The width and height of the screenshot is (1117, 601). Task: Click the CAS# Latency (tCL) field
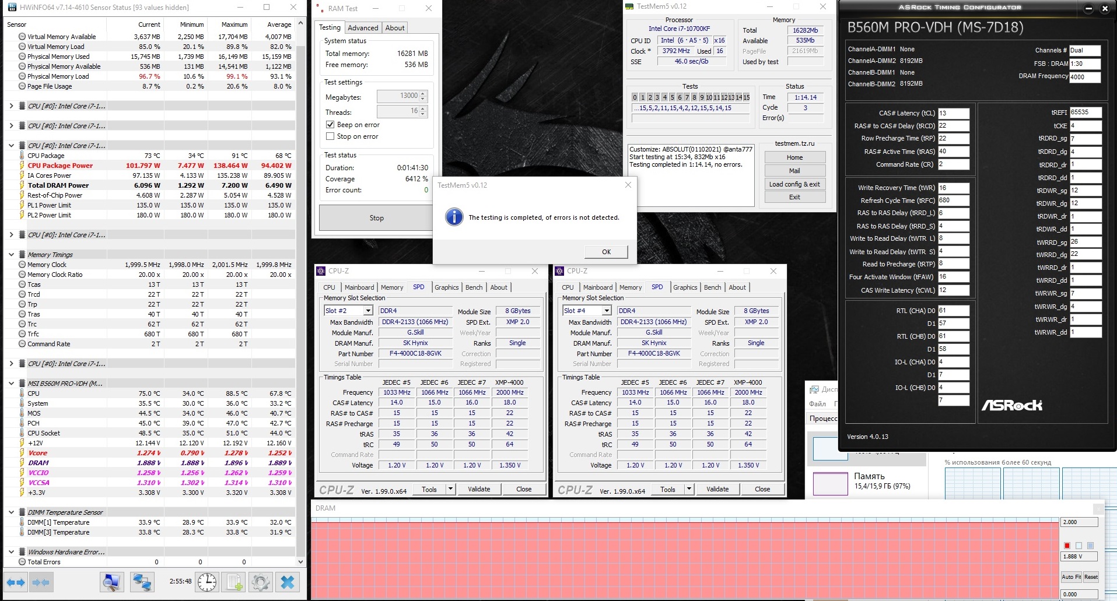(953, 113)
